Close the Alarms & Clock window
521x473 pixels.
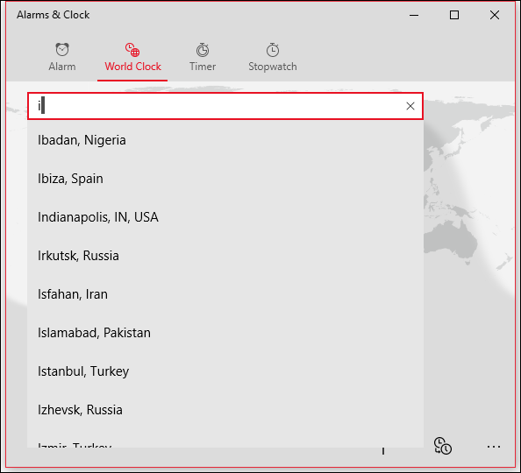click(x=495, y=15)
